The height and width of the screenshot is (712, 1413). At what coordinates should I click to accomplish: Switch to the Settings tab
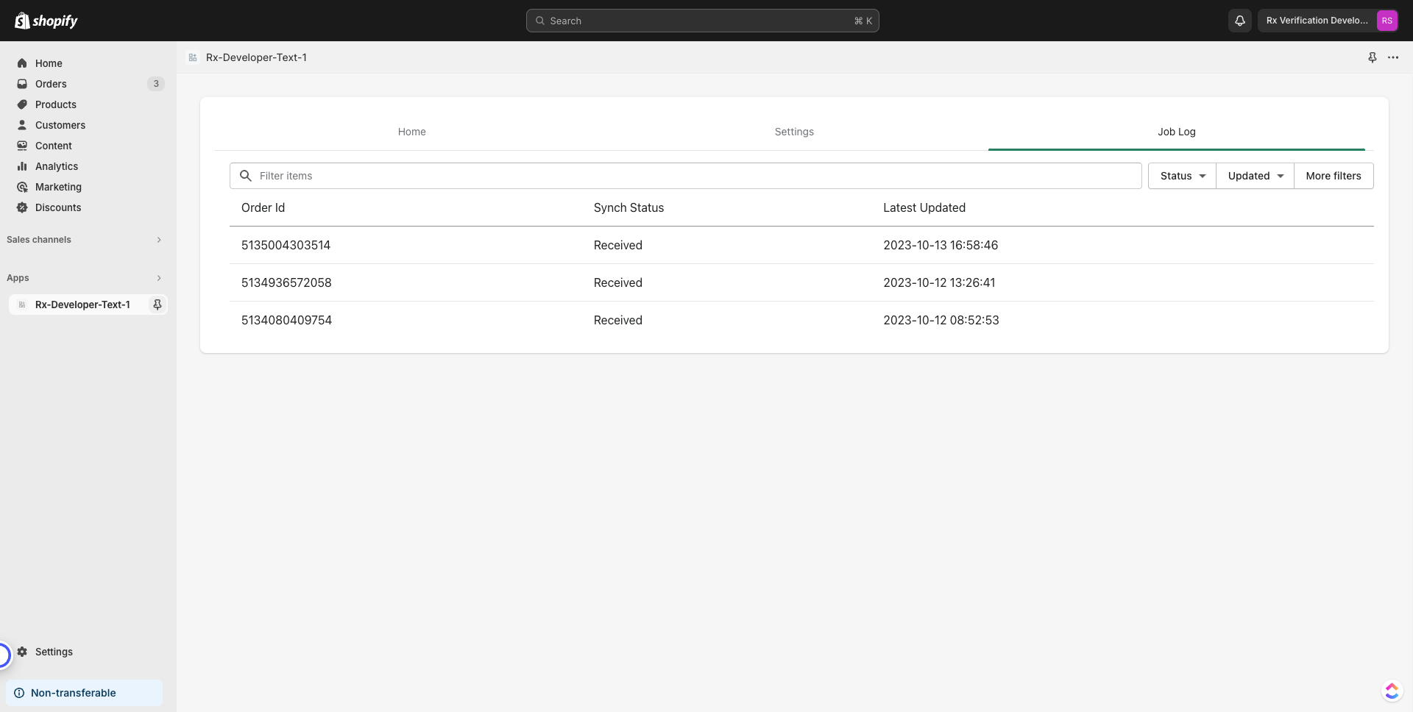point(794,132)
